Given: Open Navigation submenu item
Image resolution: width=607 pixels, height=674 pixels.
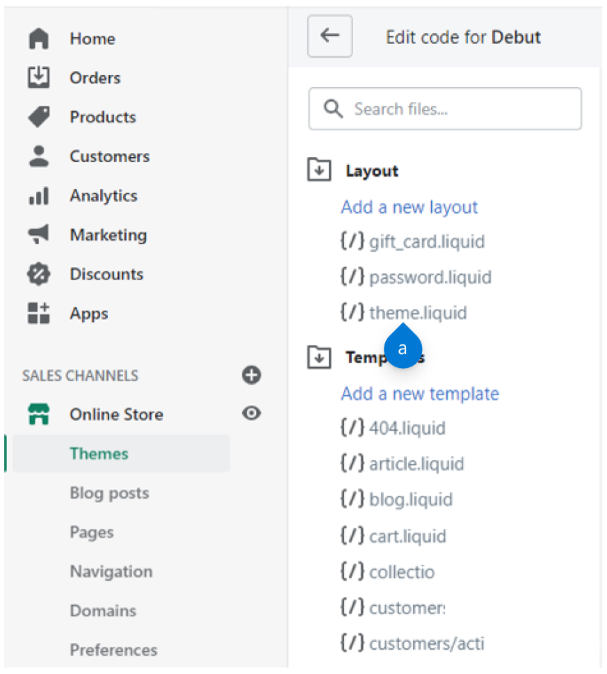Looking at the screenshot, I should coord(111,572).
